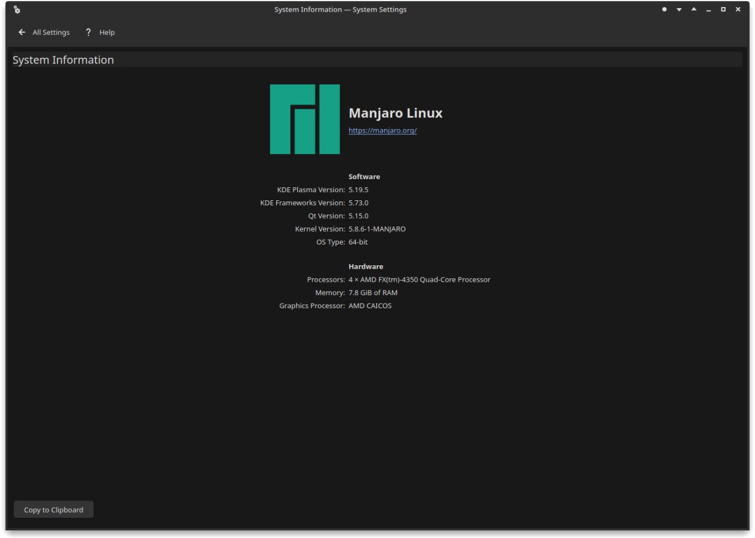Click the 7.8 GiB of RAM value
This screenshot has height=538, width=755.
(373, 292)
